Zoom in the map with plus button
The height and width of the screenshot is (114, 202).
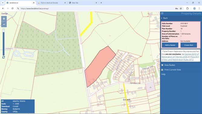(x=4, y=19)
